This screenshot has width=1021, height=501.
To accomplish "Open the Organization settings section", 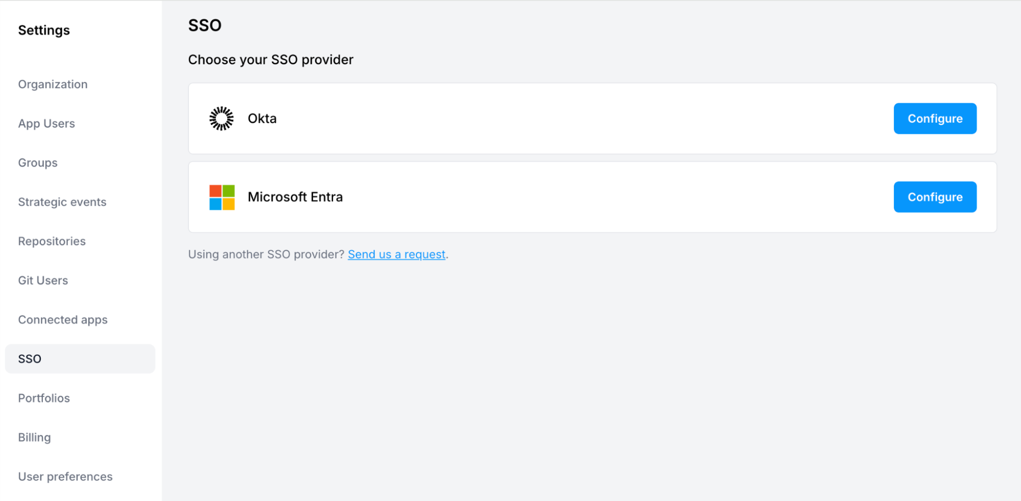I will (x=53, y=84).
